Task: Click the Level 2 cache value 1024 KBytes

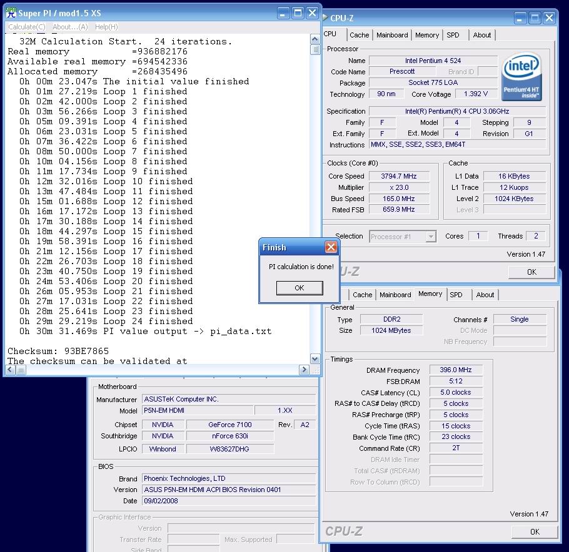Action: coord(514,199)
